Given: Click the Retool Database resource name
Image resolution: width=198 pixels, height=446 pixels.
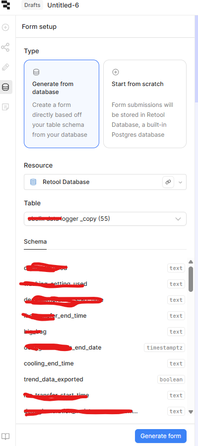Looking at the screenshot, I should [66, 182].
